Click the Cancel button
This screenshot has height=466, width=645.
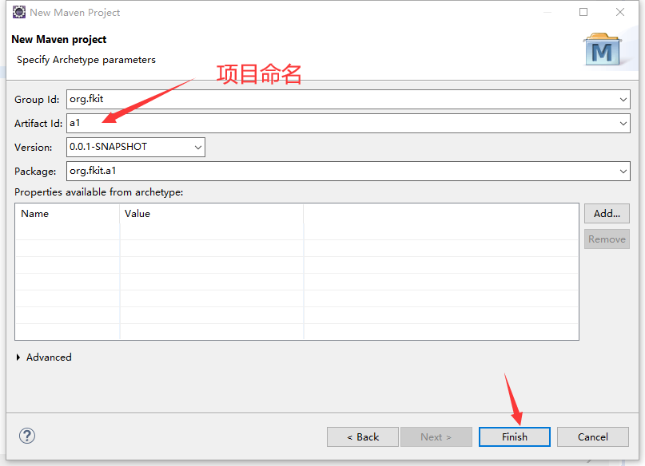coord(593,436)
